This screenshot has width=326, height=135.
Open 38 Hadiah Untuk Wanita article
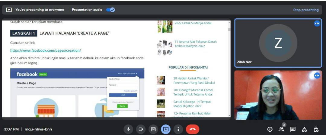(194, 81)
